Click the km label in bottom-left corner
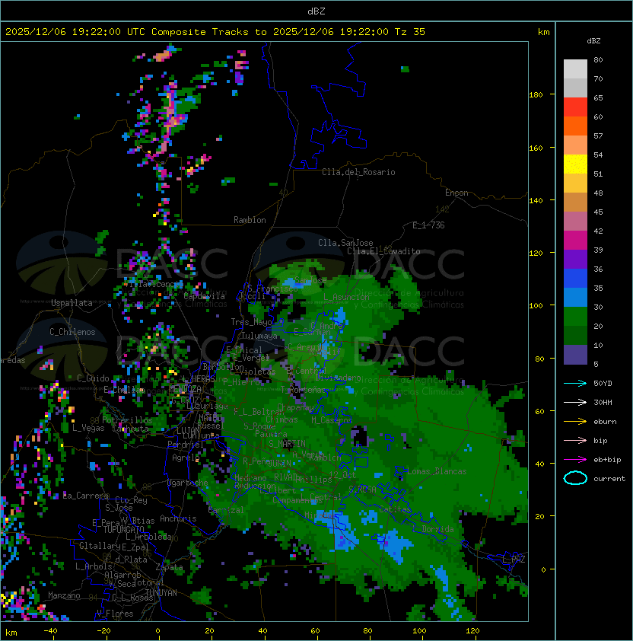Screen dimensions: 633x641 [11, 633]
